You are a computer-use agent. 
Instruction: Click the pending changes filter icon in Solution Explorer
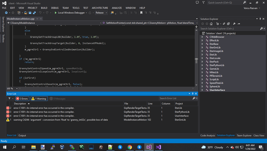217,24
